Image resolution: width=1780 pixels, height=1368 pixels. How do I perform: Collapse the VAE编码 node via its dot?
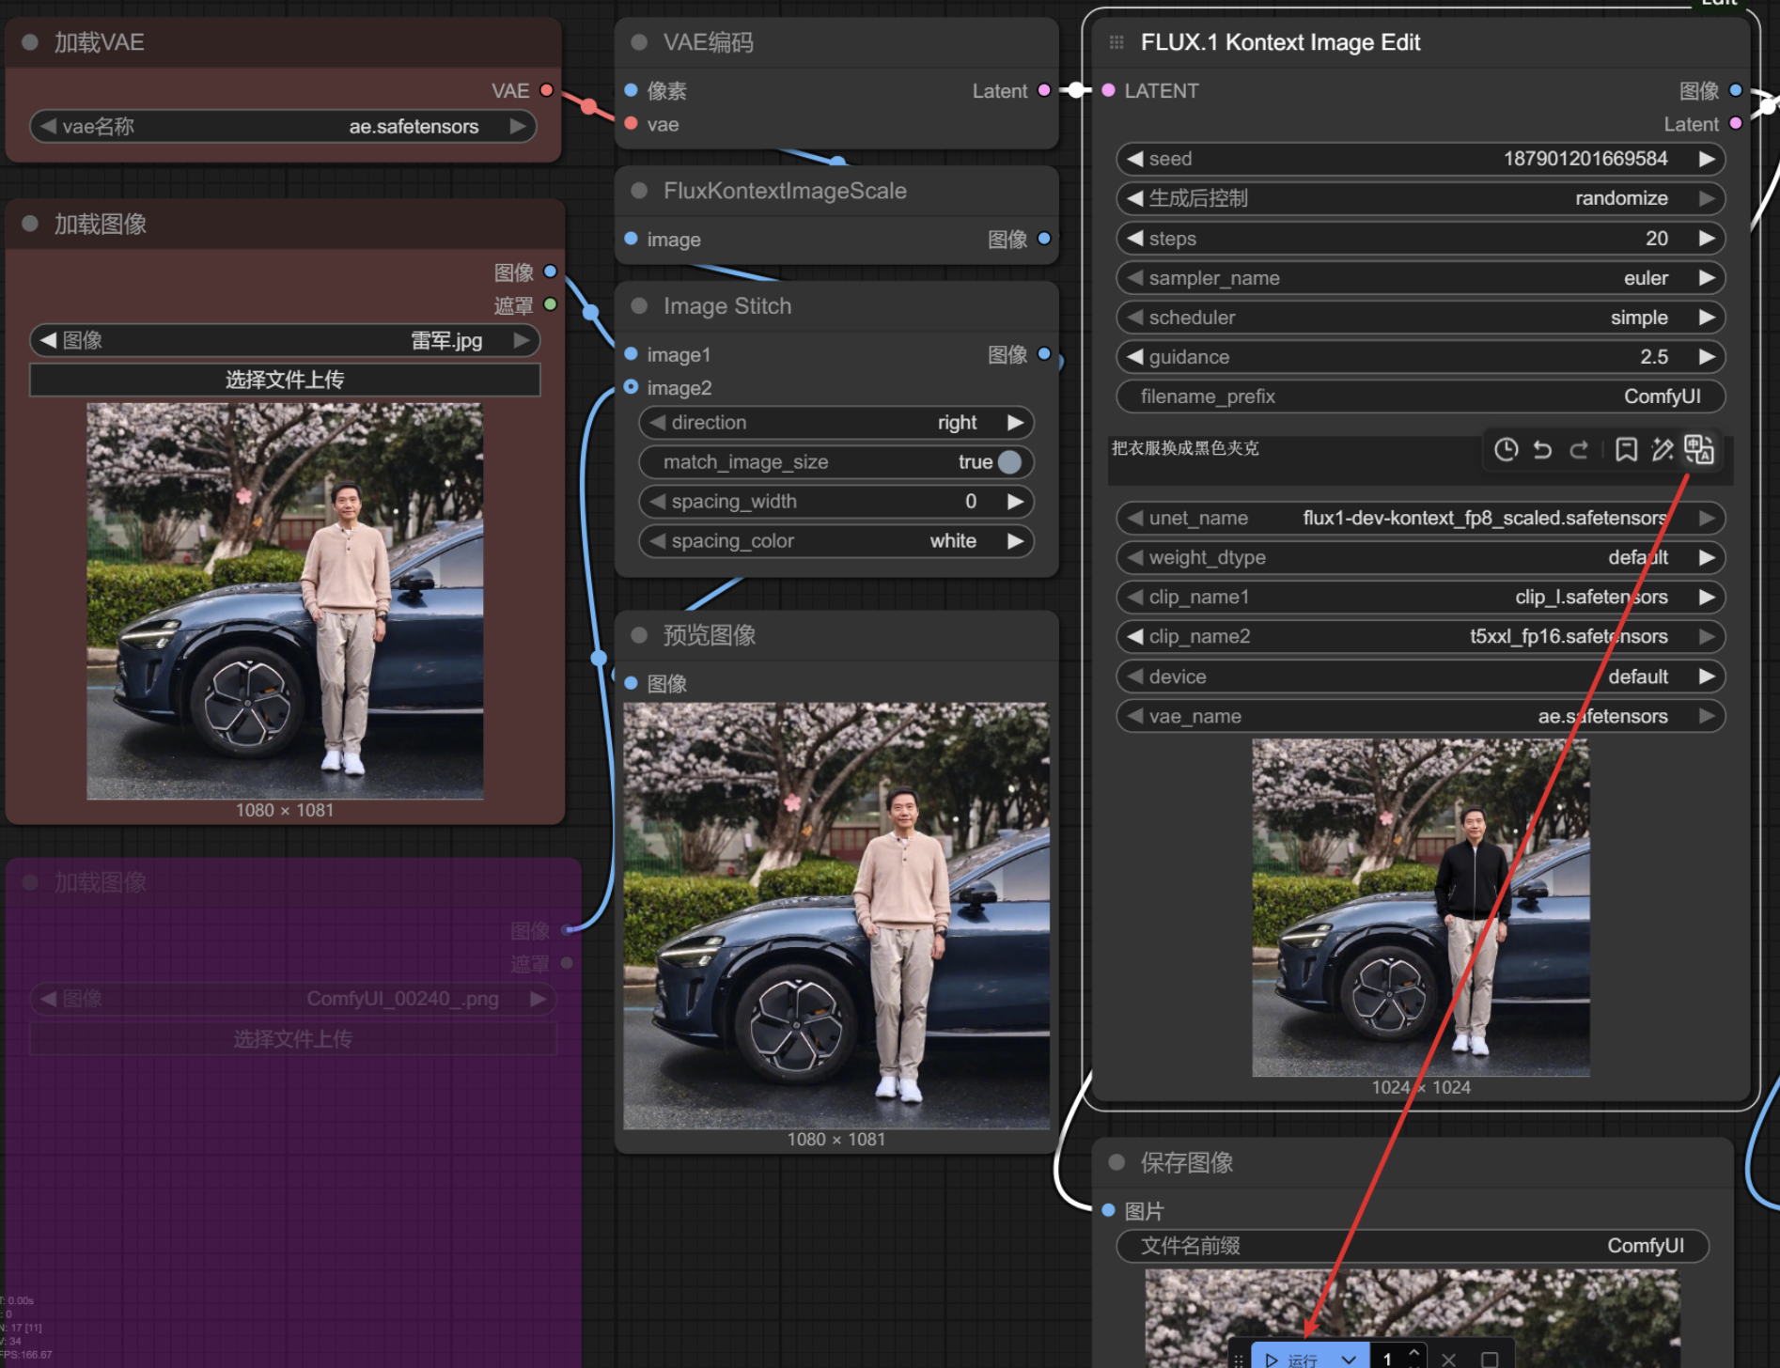point(639,42)
